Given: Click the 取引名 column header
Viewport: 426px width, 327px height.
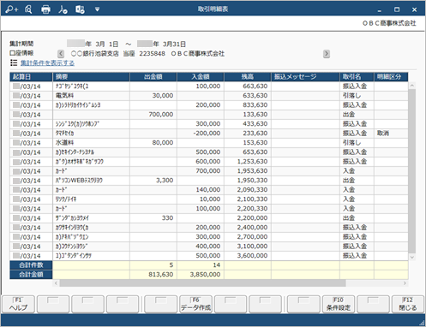Looking at the screenshot, I should coord(357,77).
